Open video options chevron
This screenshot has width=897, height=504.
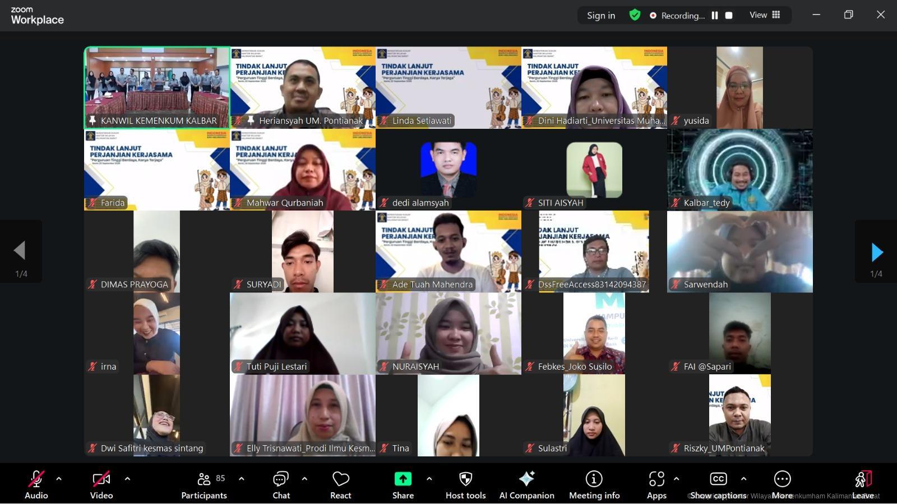128,479
